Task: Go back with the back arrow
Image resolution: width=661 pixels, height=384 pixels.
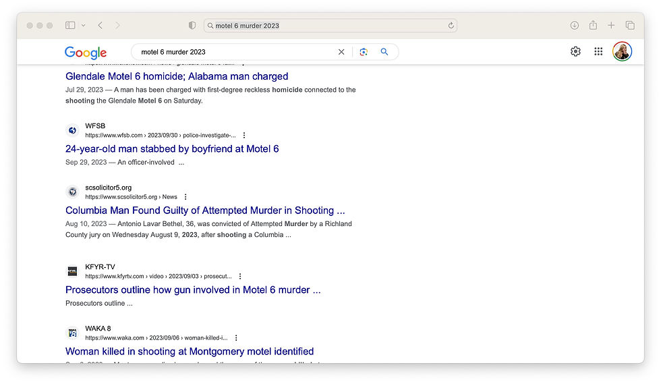Action: pyautogui.click(x=100, y=26)
